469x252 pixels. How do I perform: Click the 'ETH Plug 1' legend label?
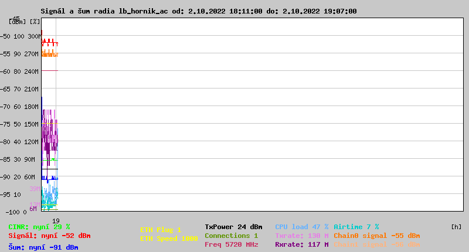[161, 230]
